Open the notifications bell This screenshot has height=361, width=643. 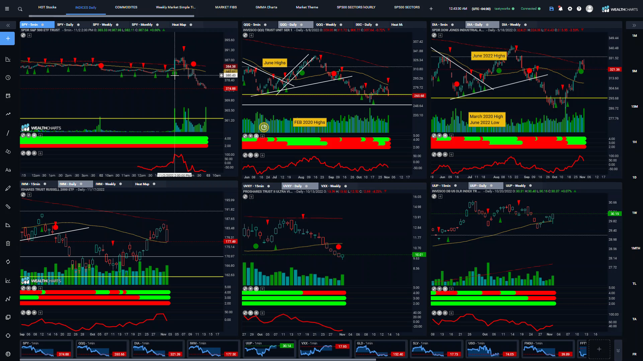point(561,9)
